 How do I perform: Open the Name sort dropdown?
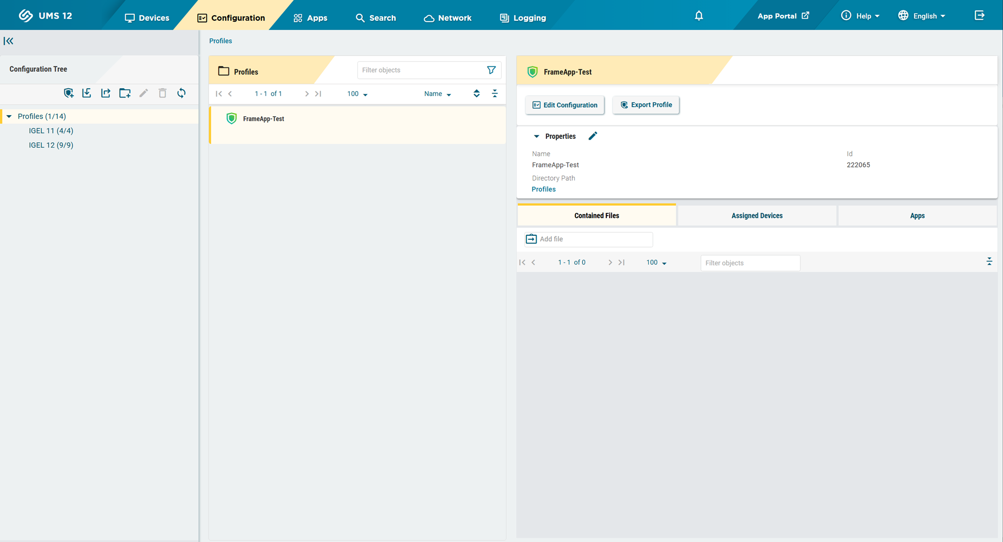437,94
